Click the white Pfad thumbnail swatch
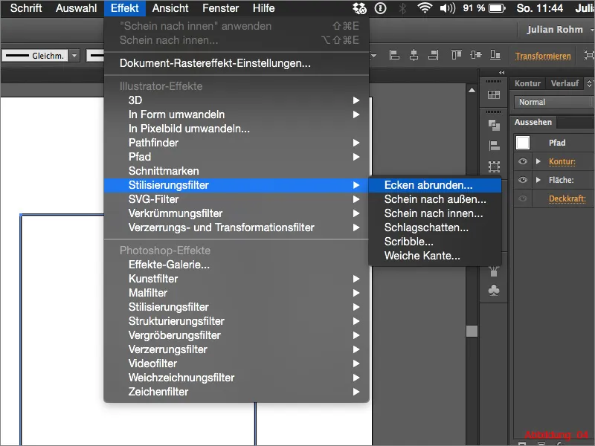This screenshot has width=595, height=446. pyautogui.click(x=523, y=143)
